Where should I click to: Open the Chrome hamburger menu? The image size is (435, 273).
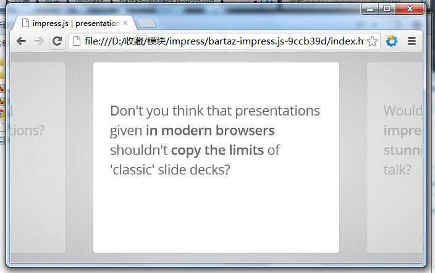(412, 41)
